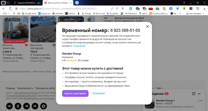Open the blue Y filter extension icon

click(x=177, y=9)
